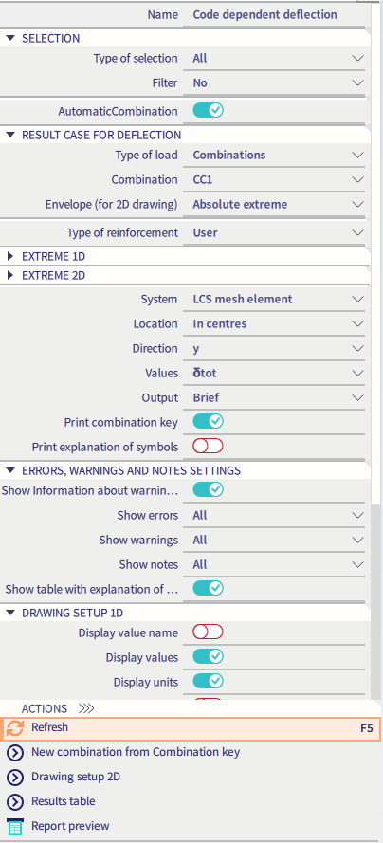Disable the AutomaticCombination switch
Image resolution: width=383 pixels, height=843 pixels.
(208, 111)
